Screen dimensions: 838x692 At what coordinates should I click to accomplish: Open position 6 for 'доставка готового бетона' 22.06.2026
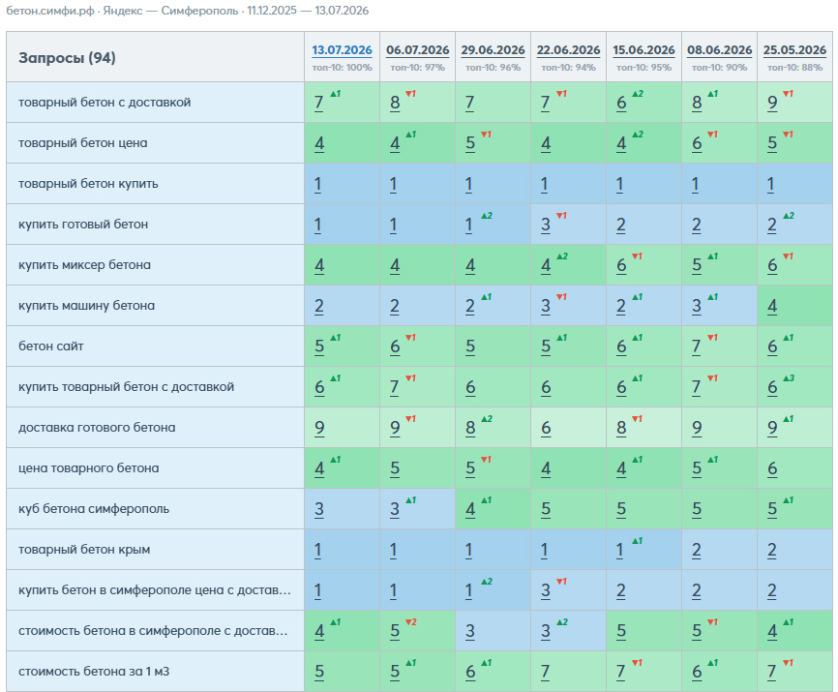[x=546, y=428]
